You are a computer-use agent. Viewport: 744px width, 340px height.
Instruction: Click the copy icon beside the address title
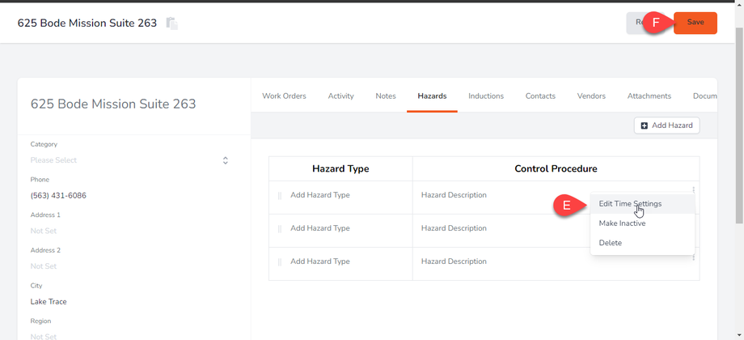(x=171, y=23)
